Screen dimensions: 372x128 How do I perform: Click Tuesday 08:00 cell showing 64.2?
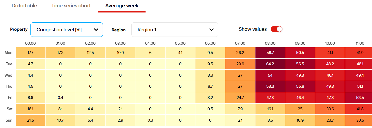pos(270,64)
